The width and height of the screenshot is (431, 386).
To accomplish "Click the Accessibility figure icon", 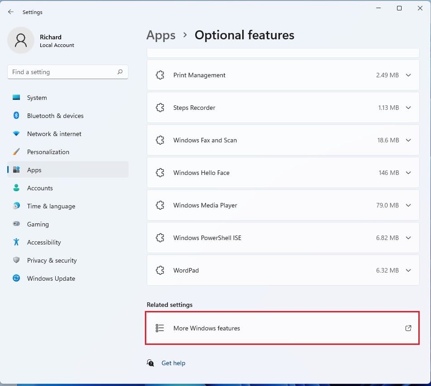I will (16, 242).
